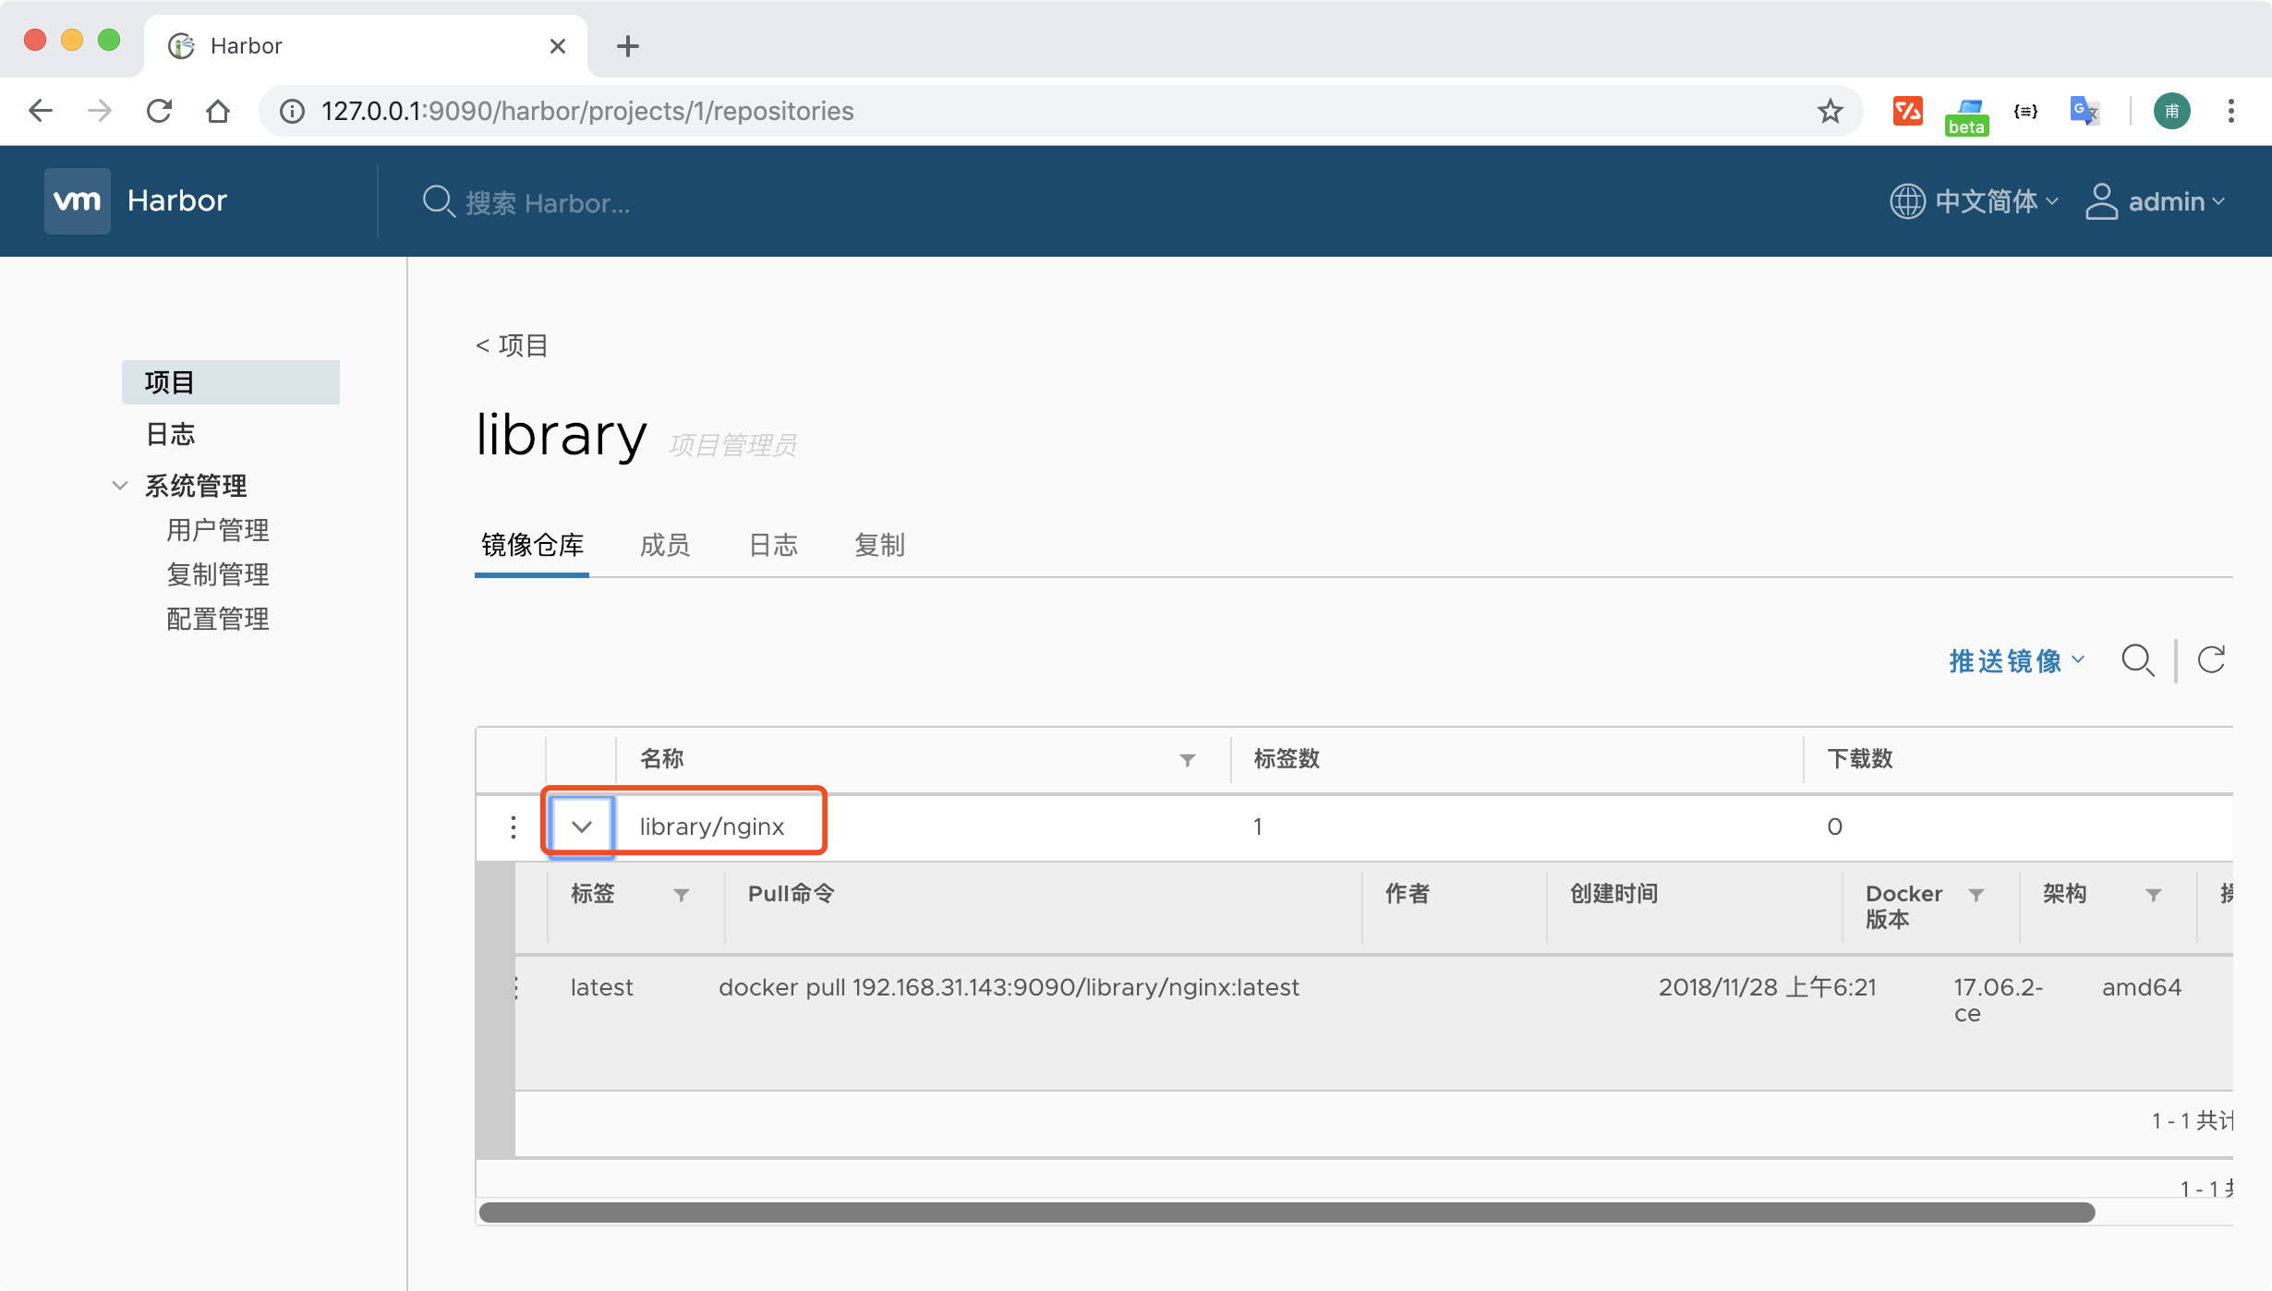
Task: Click the search magnifier in the Harbor top bar
Action: pos(440,202)
